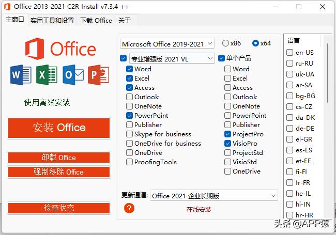Tick the en-US language checkbox
The image size is (336, 235).
point(290,52)
